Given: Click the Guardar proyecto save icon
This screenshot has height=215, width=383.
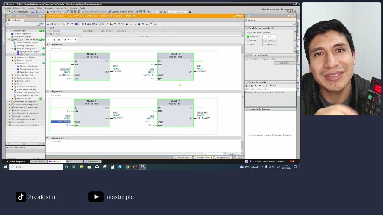Looking at the screenshot, I should [12, 12].
